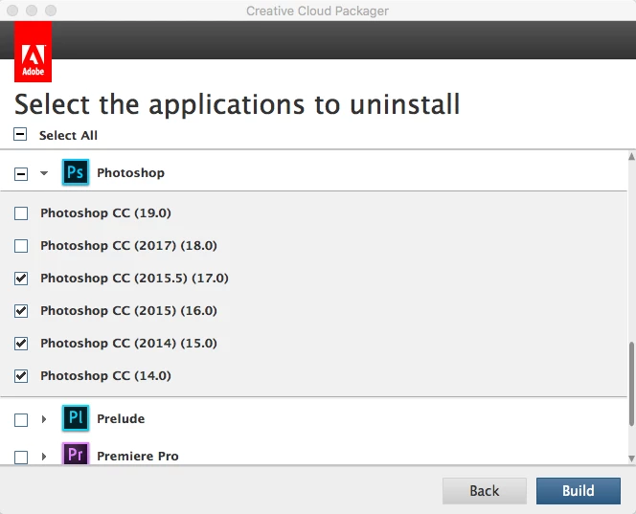Uncheck Photoshop CC (14.0)
Screen dimensions: 636x514
tap(21, 376)
